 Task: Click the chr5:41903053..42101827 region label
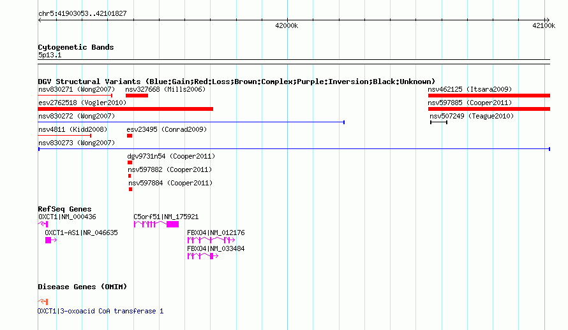[x=82, y=13]
